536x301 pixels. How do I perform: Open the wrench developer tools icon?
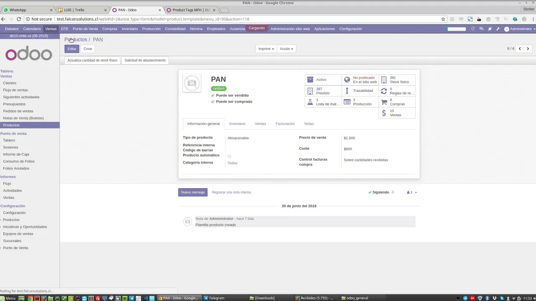pos(498,29)
